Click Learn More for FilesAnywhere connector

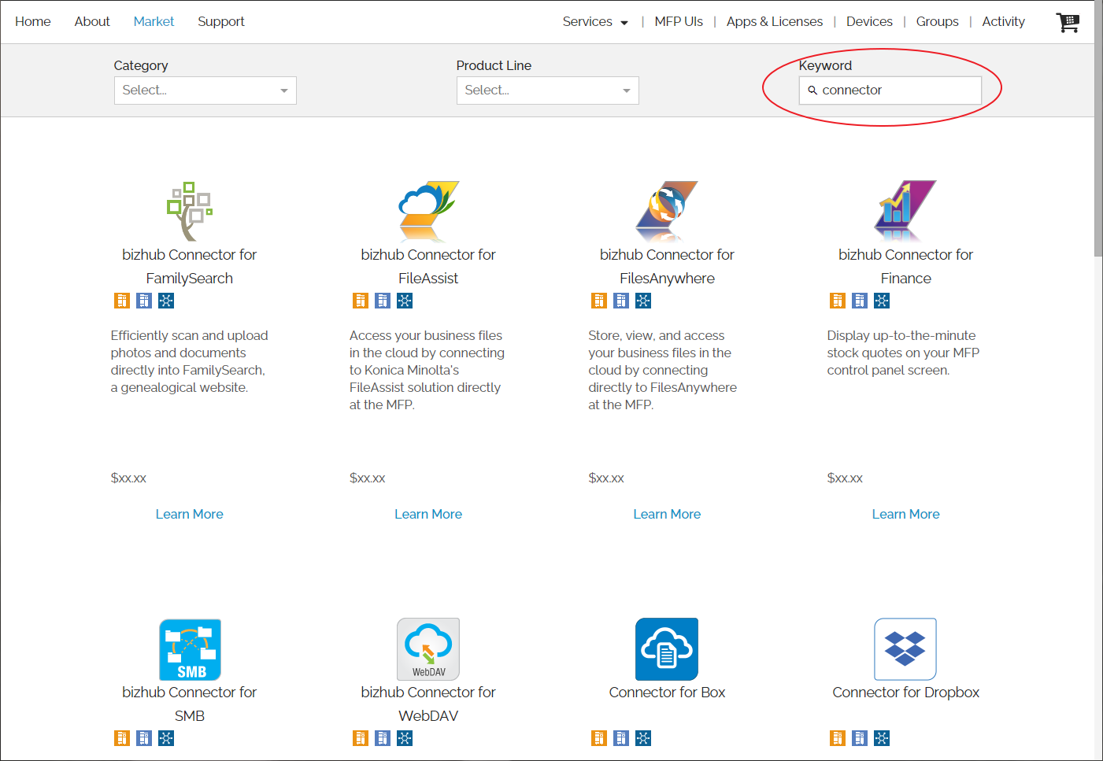coord(667,514)
